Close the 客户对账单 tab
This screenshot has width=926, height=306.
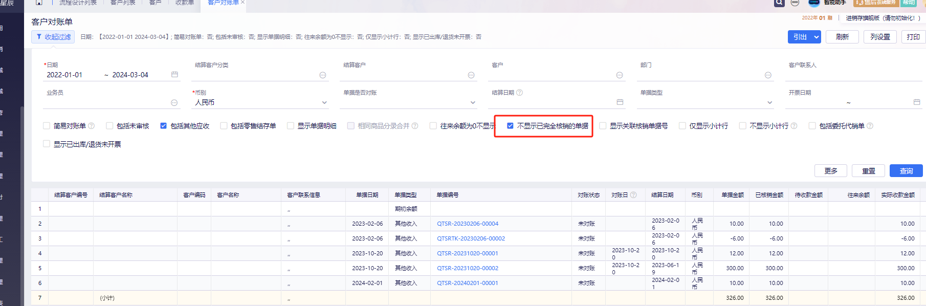(242, 3)
